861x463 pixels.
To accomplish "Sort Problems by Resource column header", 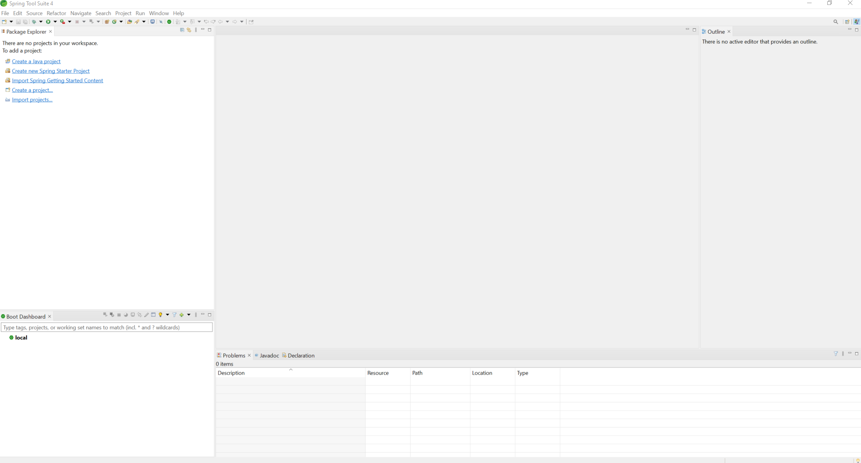I will [x=388, y=373].
